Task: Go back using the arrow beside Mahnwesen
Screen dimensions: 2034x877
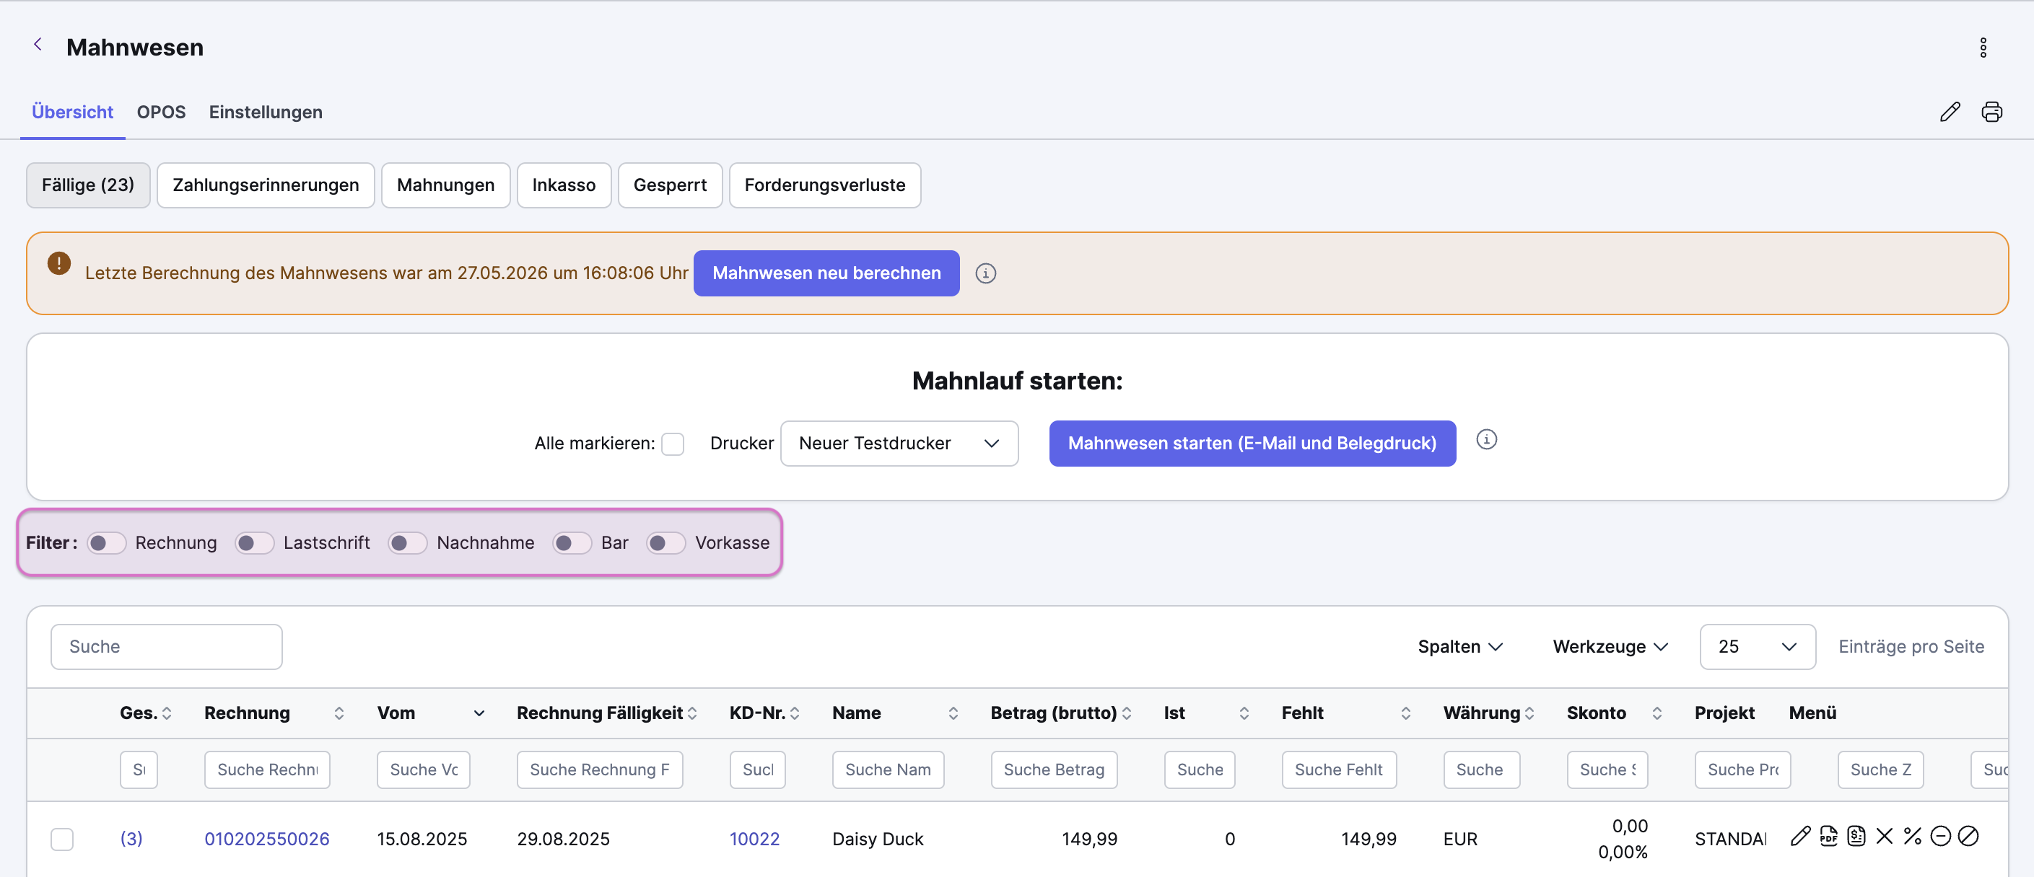Action: tap(37, 45)
